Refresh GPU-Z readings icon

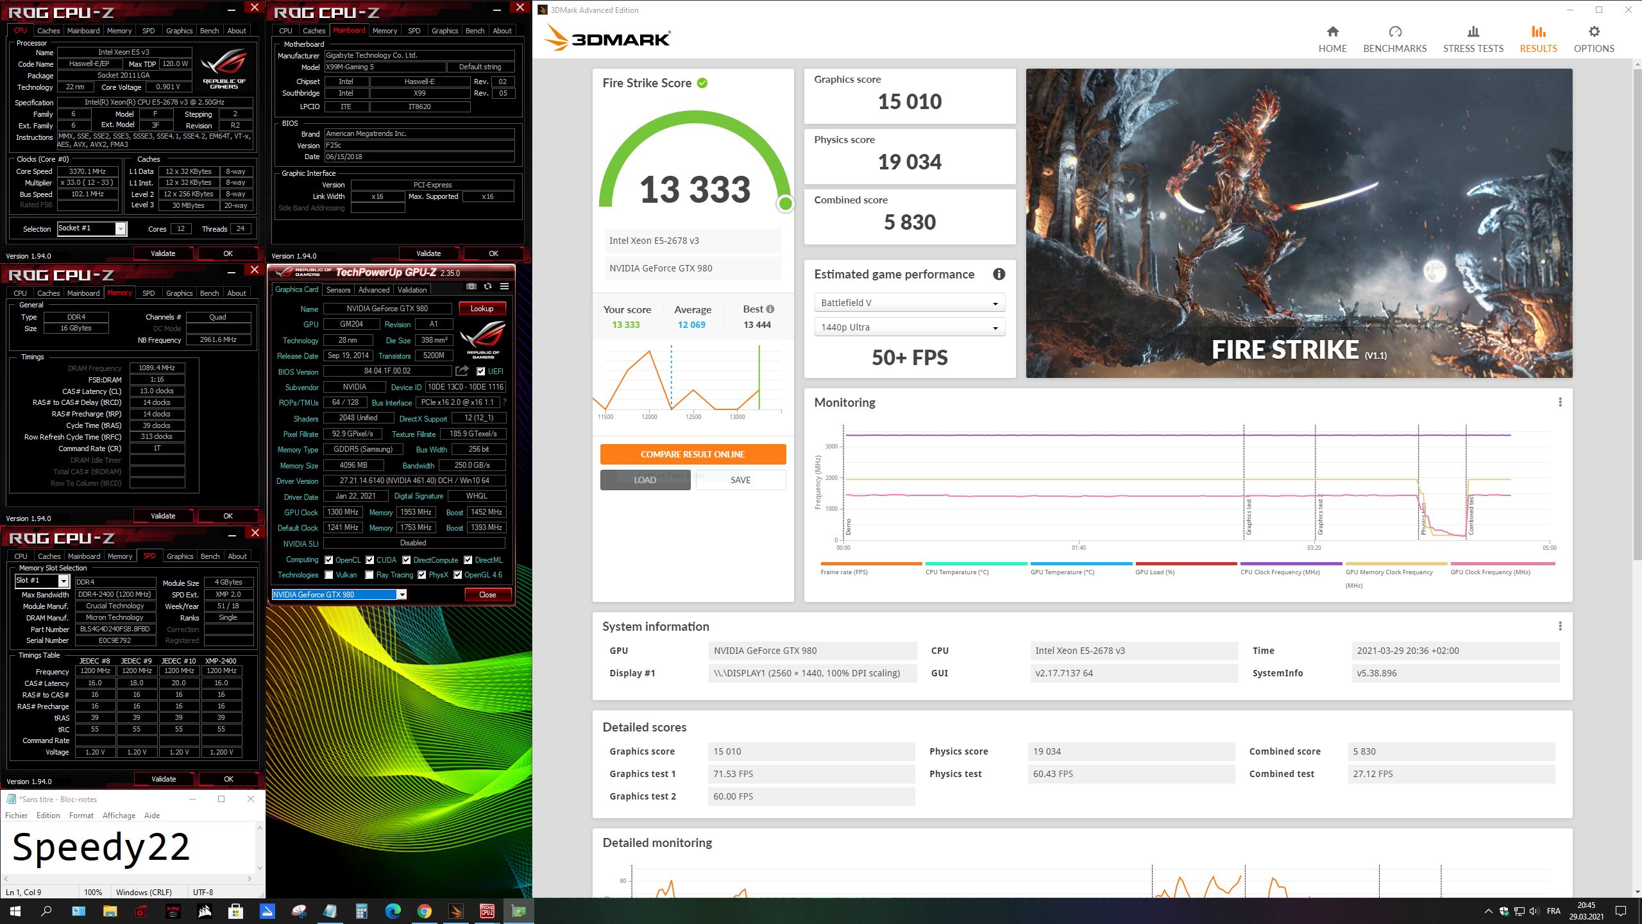[488, 286]
